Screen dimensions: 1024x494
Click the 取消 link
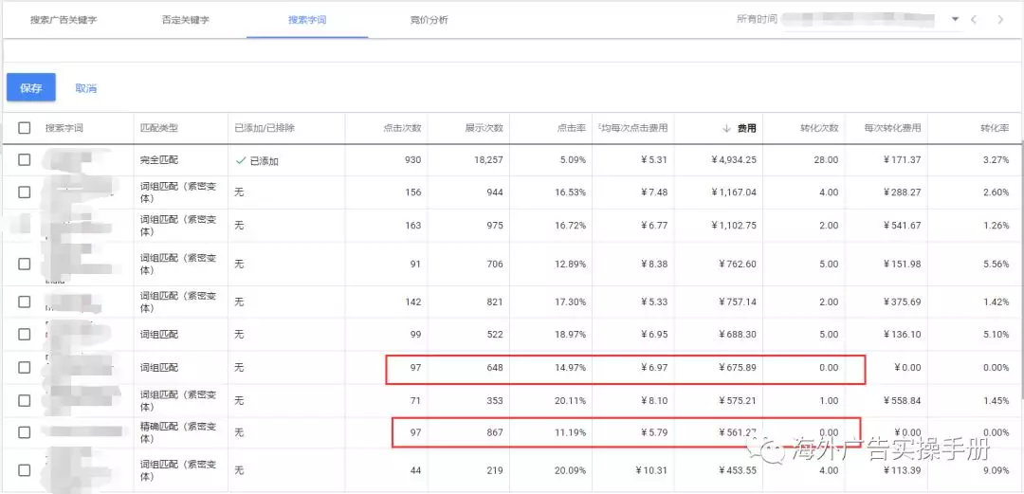pyautogui.click(x=86, y=88)
